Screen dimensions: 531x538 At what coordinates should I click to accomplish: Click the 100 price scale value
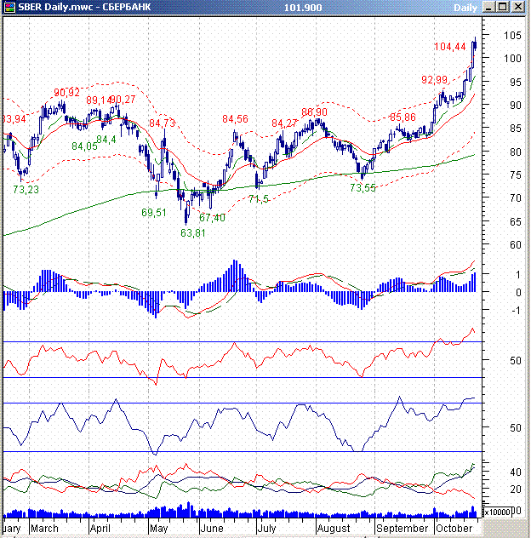pyautogui.click(x=512, y=59)
